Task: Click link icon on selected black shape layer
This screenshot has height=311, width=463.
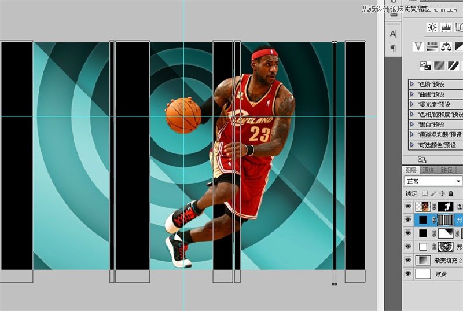Action: [x=433, y=219]
